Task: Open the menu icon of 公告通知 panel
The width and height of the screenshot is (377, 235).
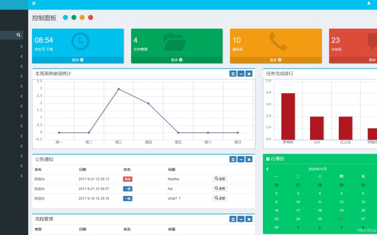Action: (x=233, y=159)
